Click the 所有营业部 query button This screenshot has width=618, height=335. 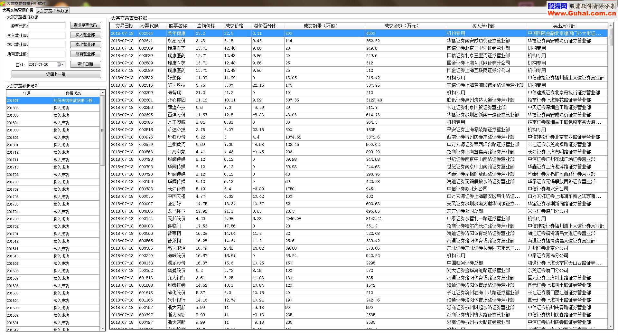click(85, 54)
